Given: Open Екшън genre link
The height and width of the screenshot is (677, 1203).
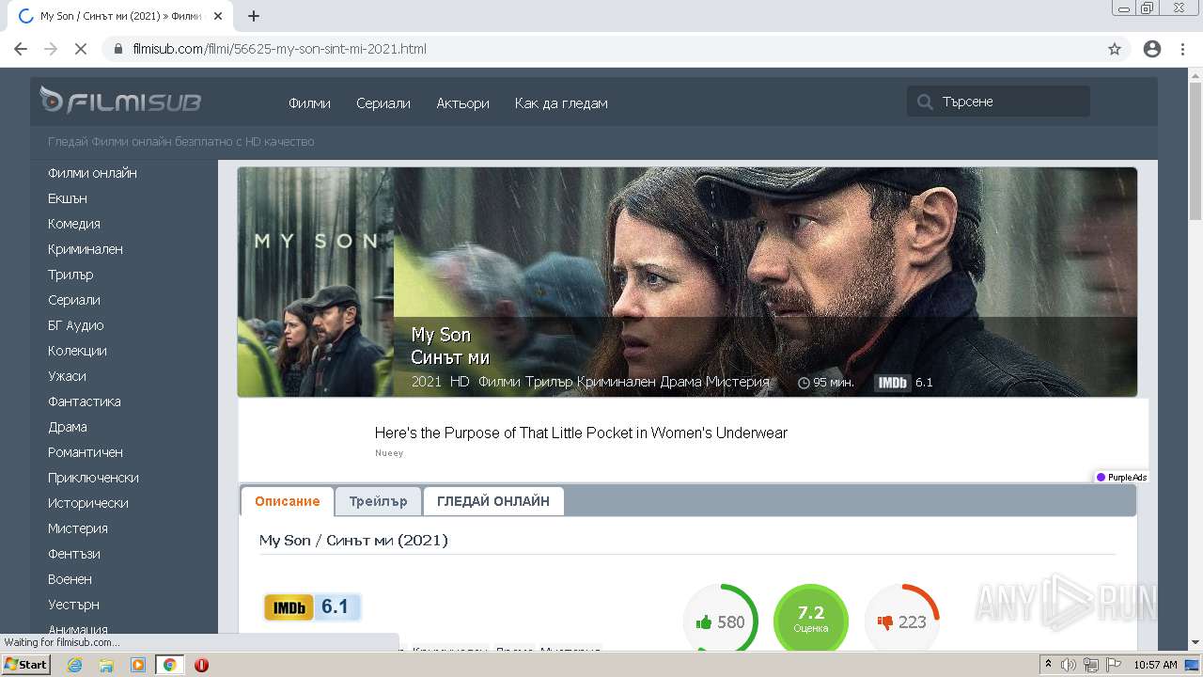Looking at the screenshot, I should pos(68,198).
